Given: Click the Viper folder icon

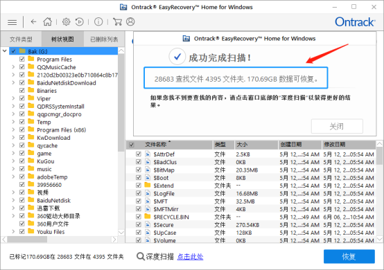Looking at the screenshot, I should coord(31,98).
